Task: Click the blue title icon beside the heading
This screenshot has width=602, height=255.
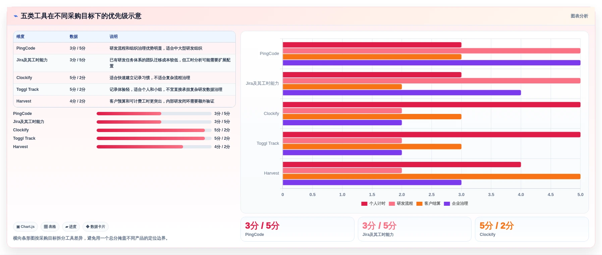Action: tap(15, 16)
